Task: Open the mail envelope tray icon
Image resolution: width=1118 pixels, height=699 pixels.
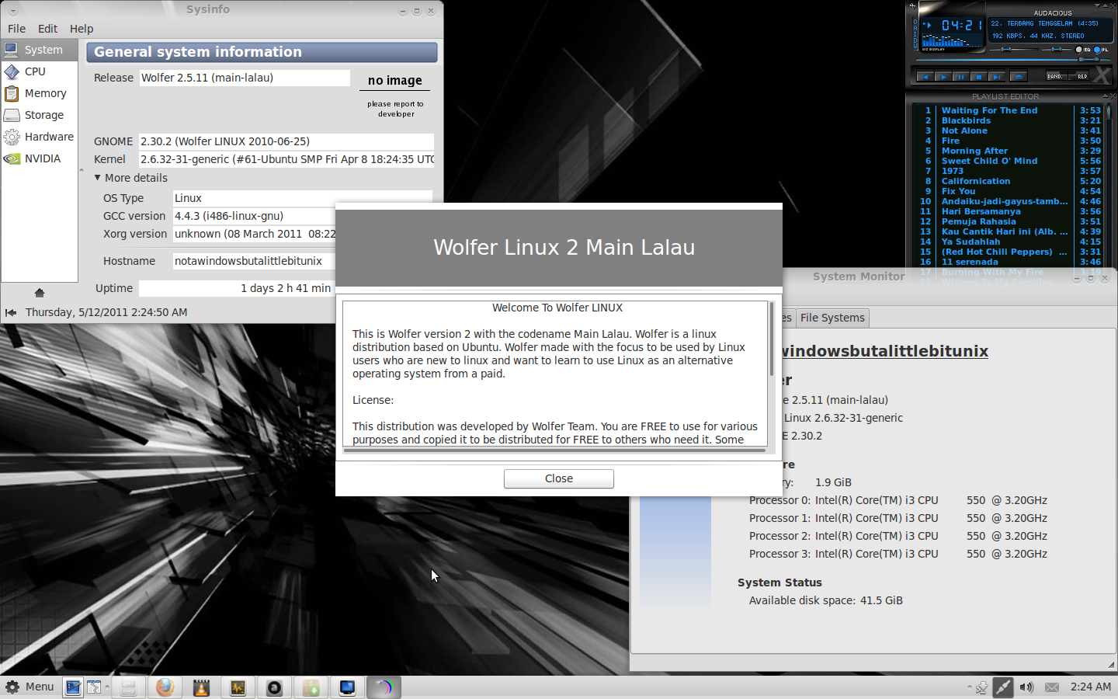Action: click(x=1052, y=687)
